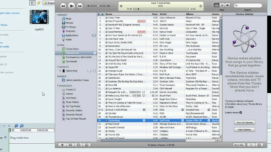Expand John's iPod contents
This screenshot has width=271, height=152.
tap(60, 71)
